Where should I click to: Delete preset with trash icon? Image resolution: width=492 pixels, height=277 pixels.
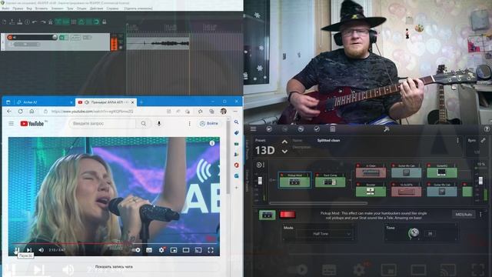333,128
